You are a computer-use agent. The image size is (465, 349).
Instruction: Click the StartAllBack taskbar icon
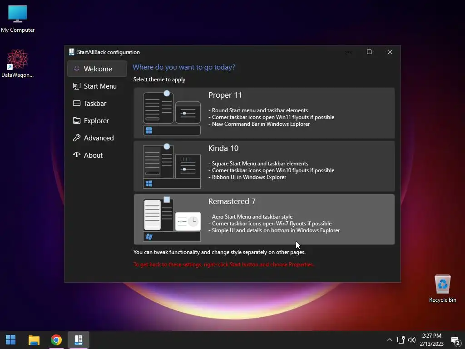[x=78, y=340]
